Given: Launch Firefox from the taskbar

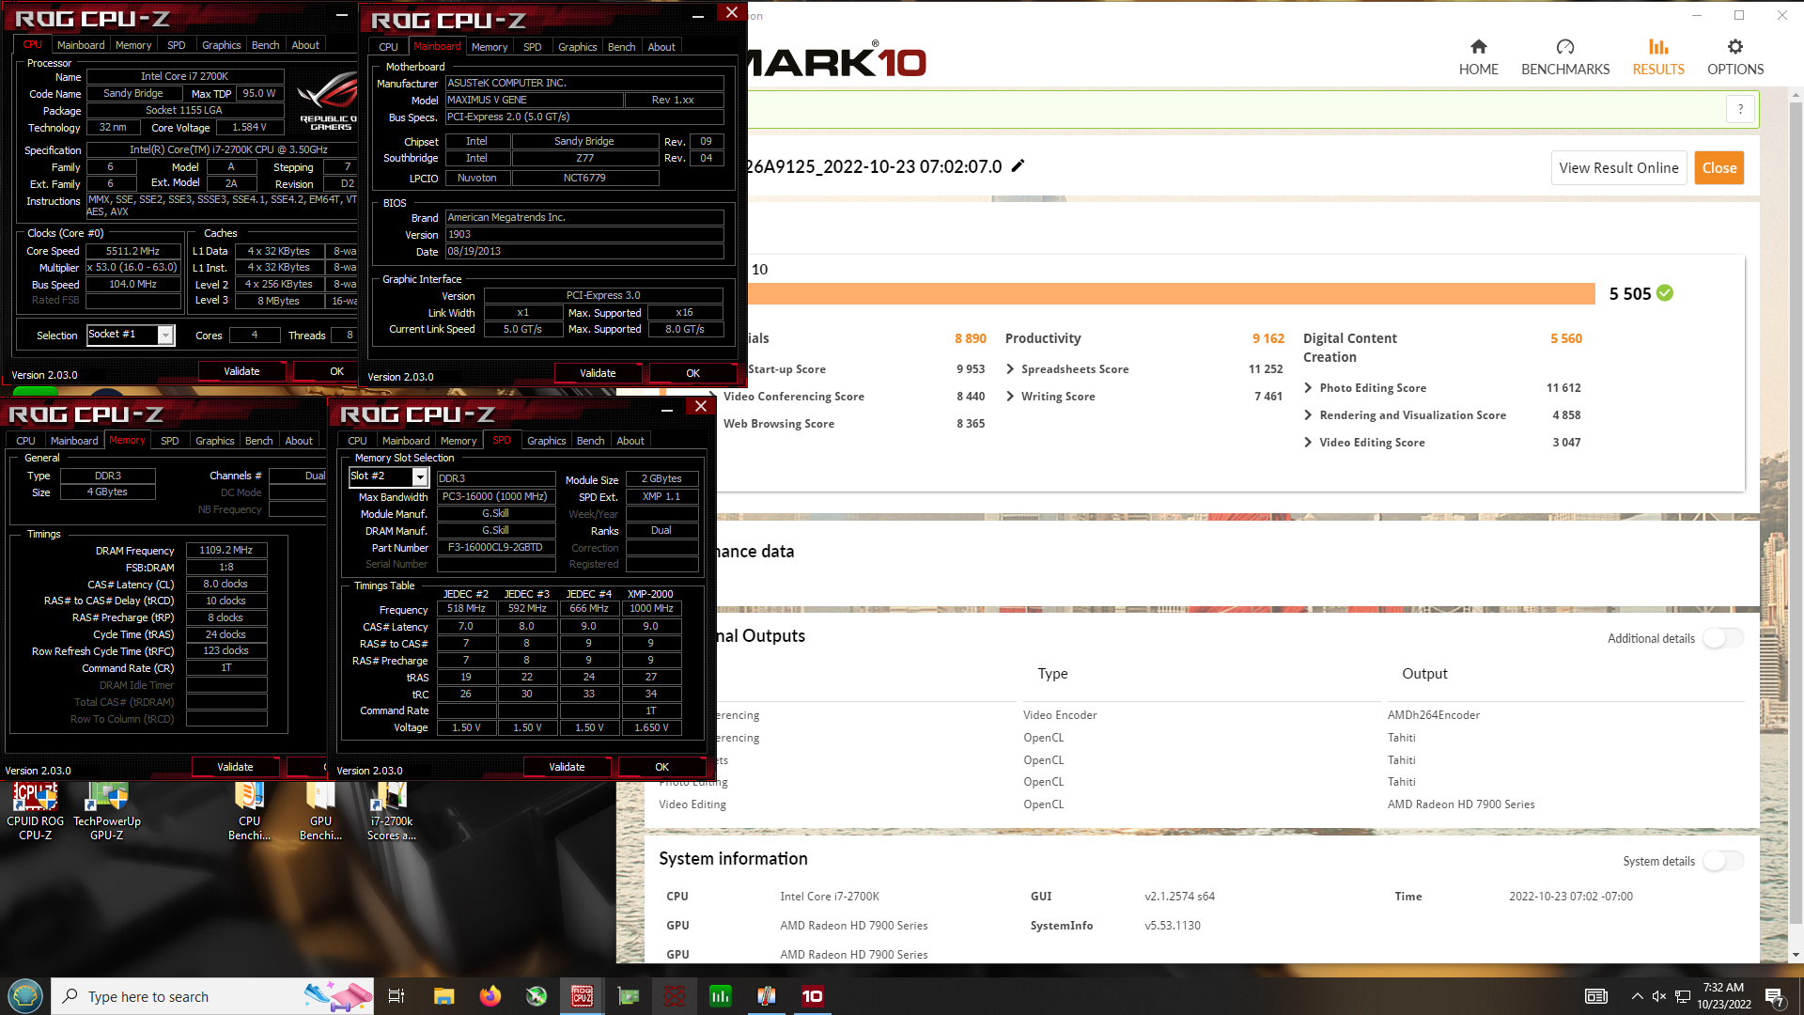Looking at the screenshot, I should pos(490,996).
